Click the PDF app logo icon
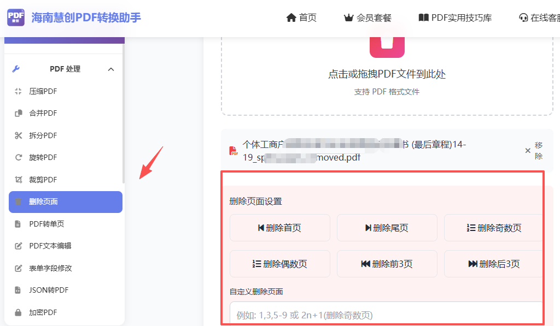 tap(16, 17)
